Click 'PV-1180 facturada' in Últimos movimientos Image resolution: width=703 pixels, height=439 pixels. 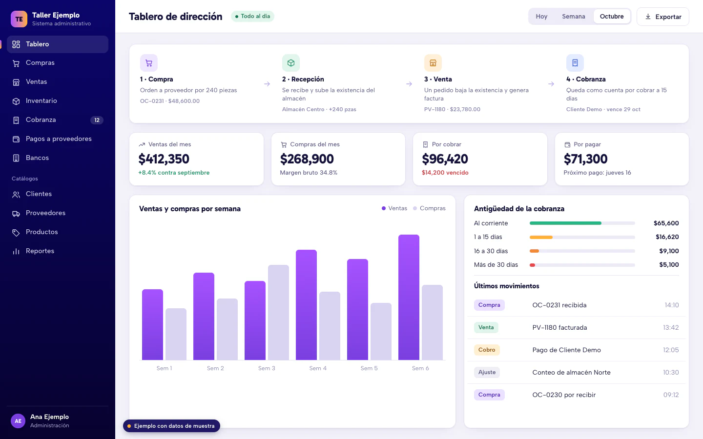[559, 328]
